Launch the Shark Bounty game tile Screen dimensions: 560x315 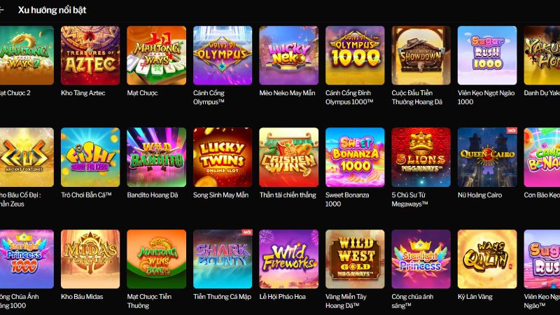click(223, 259)
